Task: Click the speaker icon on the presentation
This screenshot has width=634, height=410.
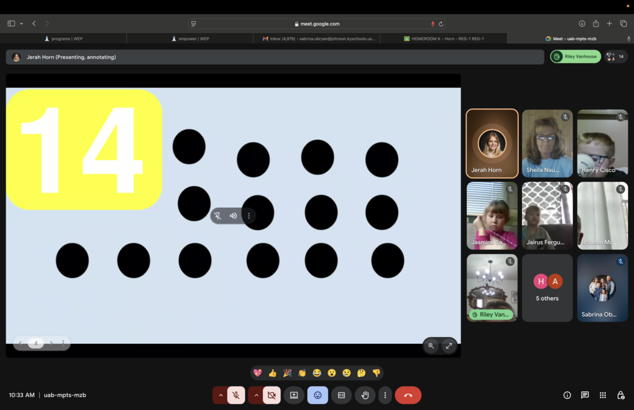Action: (233, 216)
